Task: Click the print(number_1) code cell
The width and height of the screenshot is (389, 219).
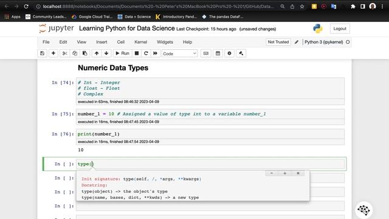Action: (x=210, y=134)
